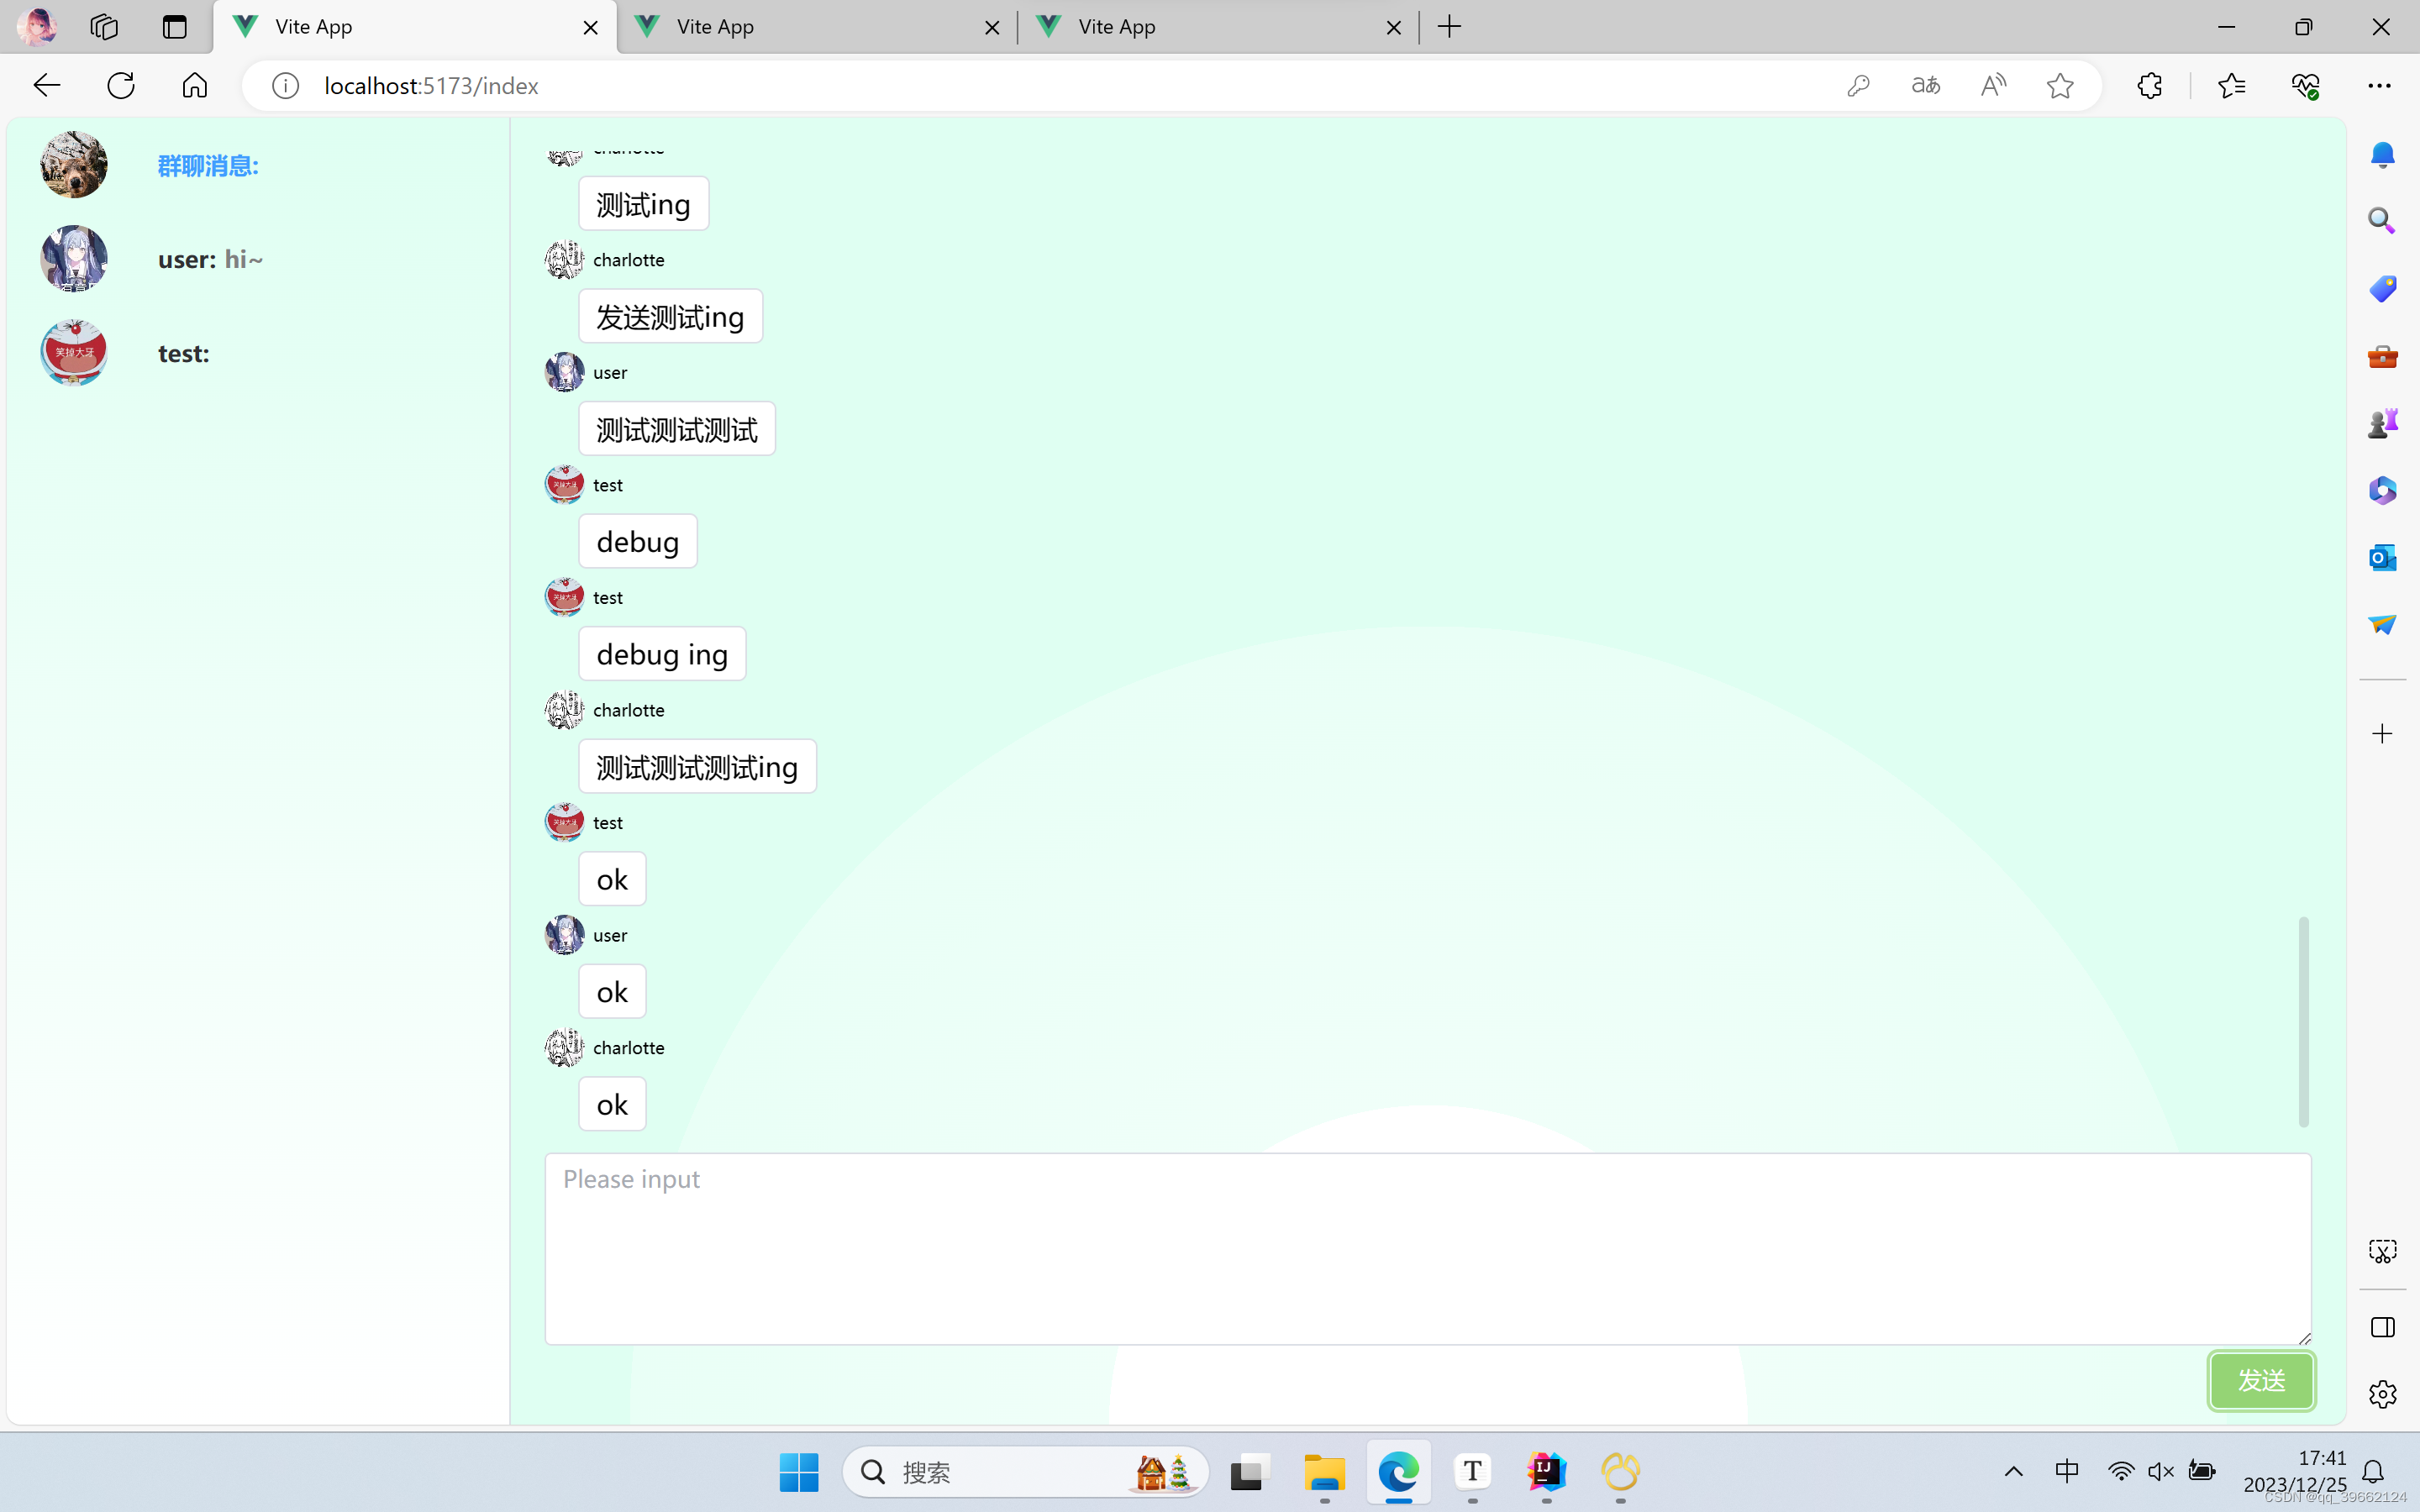Open the Outlook icon in Edge sidebar

[x=2382, y=557]
